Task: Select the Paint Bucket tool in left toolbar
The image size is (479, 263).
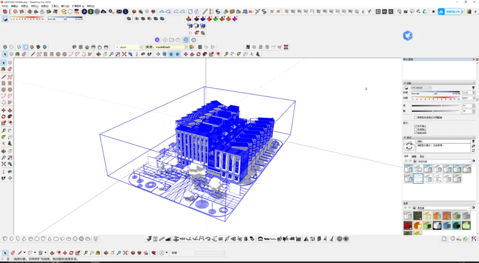Action: click(4, 69)
